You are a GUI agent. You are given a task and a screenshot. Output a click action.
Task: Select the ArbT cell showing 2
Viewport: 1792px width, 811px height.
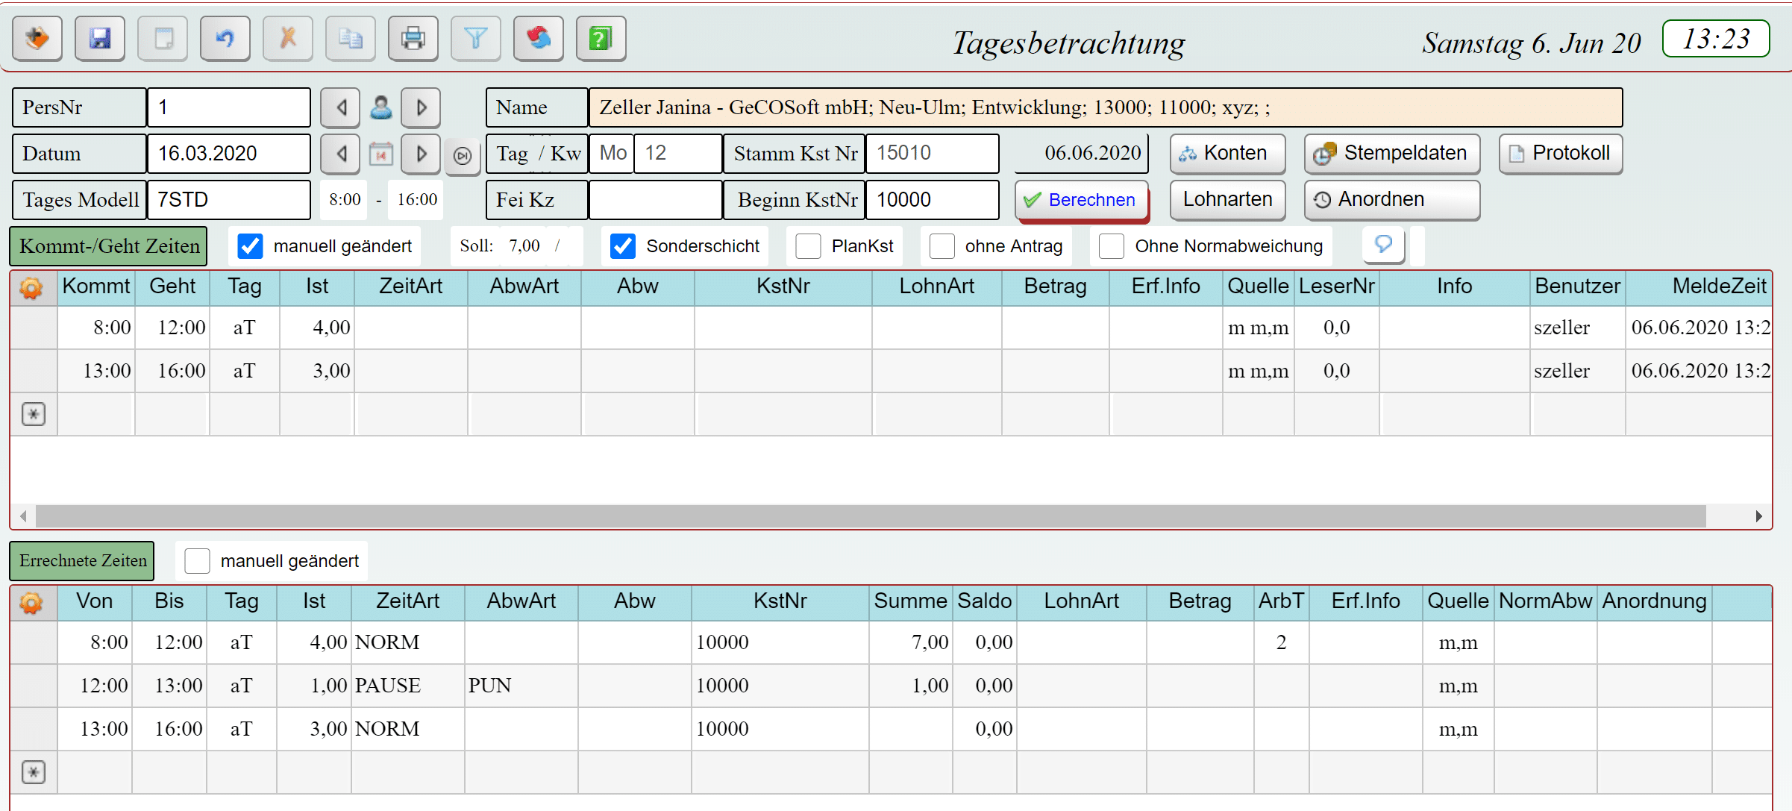click(1282, 643)
